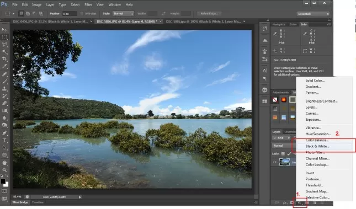The image size is (356, 209).
Task: Open the Style dropdown set to Normal
Action: point(123,14)
